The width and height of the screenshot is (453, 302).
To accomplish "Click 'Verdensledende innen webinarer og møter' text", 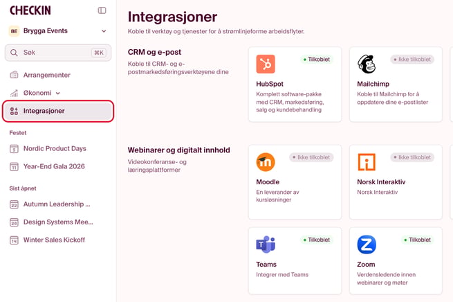I will coord(386,278).
